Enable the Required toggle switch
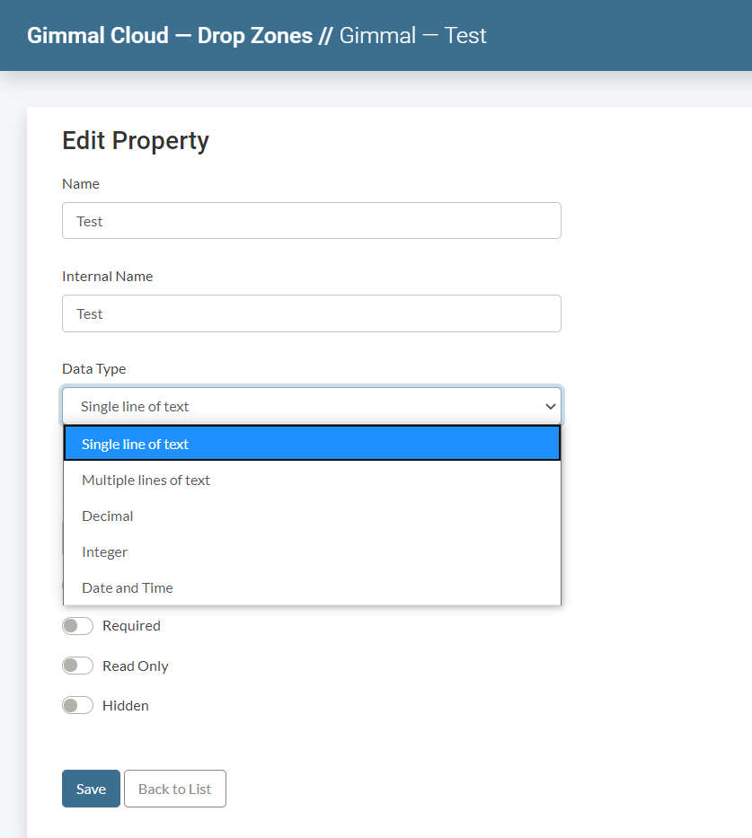The height and width of the screenshot is (838, 752). point(78,626)
